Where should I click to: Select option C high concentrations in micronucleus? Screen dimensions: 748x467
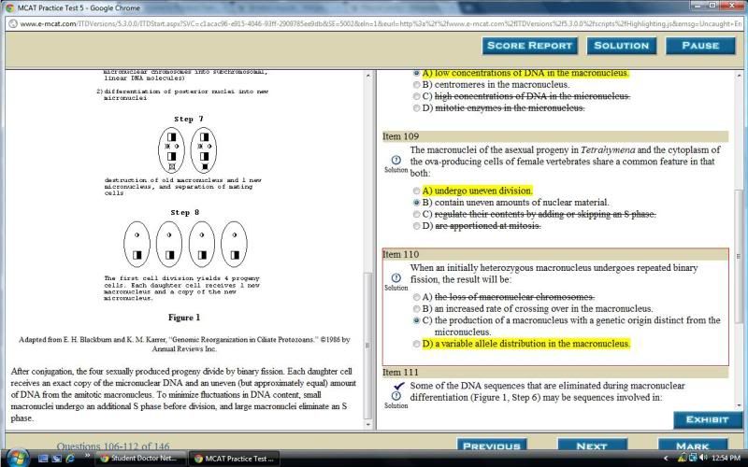[416, 96]
